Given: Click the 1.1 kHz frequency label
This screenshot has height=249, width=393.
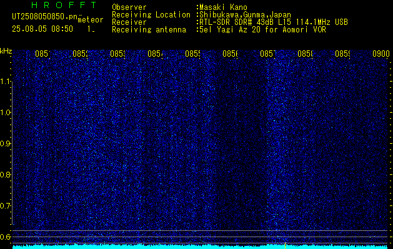Looking at the screenshot, I should 6,82.
